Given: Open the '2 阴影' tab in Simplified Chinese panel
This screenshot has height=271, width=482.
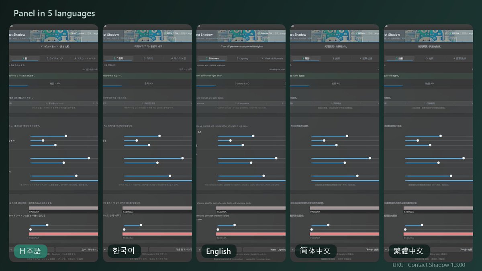Looking at the screenshot, I should click(306, 58).
